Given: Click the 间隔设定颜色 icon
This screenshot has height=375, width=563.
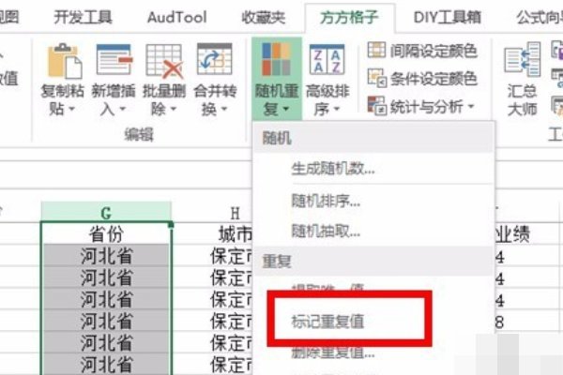Looking at the screenshot, I should click(x=376, y=51).
